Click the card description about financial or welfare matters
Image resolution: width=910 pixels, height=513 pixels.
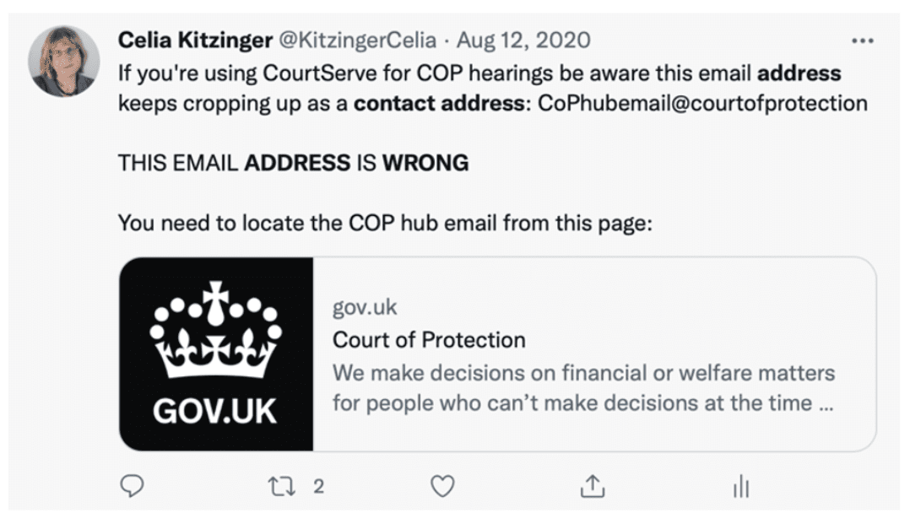click(584, 387)
